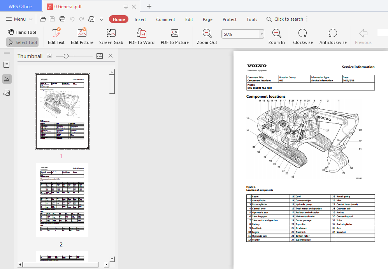Image resolution: width=388 pixels, height=269 pixels.
Task: Click the Zoom Out magnifier
Action: tap(207, 36)
